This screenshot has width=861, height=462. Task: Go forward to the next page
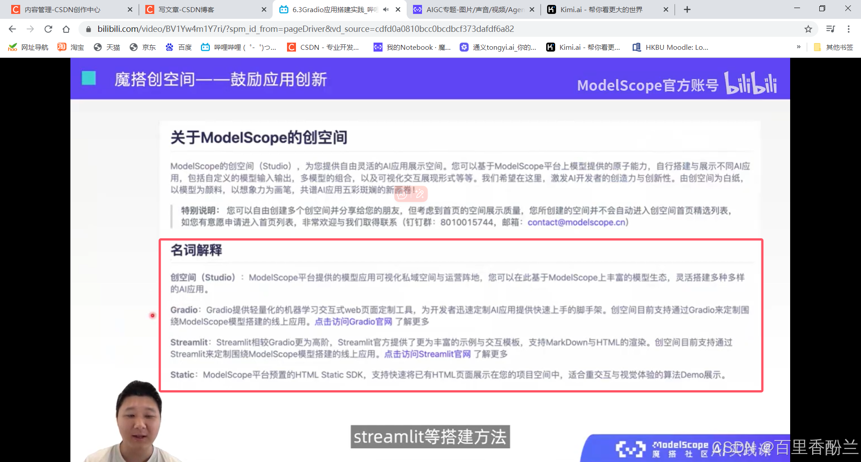[x=30, y=29]
